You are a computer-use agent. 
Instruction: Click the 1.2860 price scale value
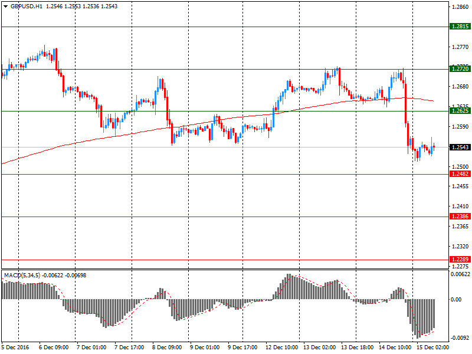tap(460, 6)
